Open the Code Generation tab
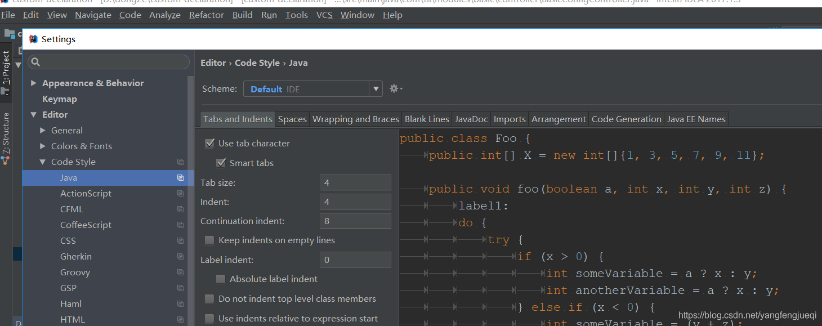The height and width of the screenshot is (326, 822). coord(626,119)
